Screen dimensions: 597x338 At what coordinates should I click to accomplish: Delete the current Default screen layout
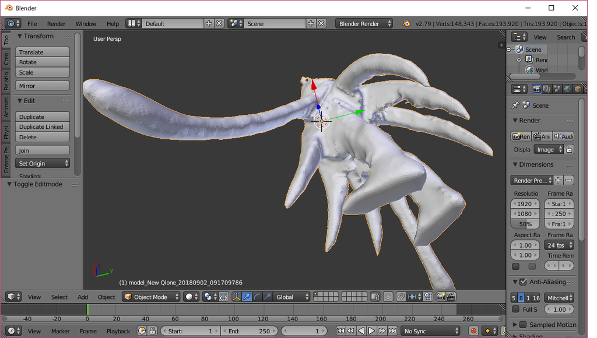pyautogui.click(x=219, y=23)
